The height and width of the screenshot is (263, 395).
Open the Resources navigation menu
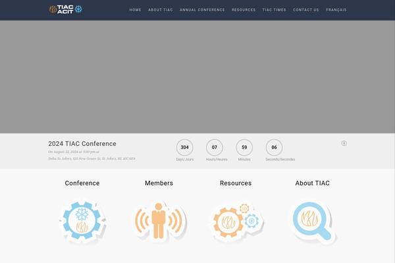tap(244, 10)
